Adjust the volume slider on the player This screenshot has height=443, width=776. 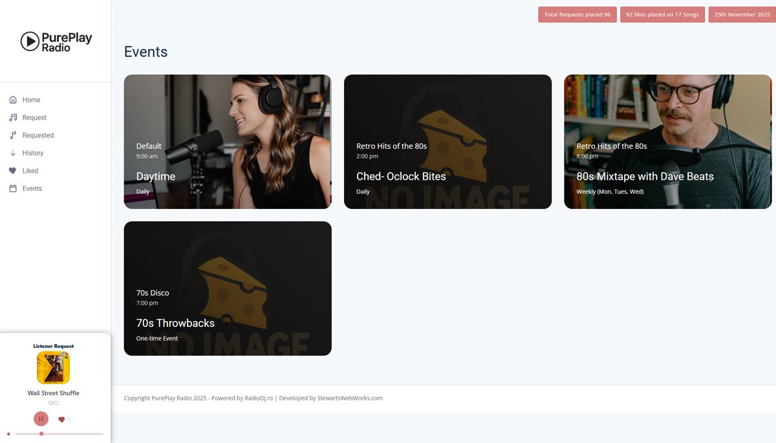(41, 434)
